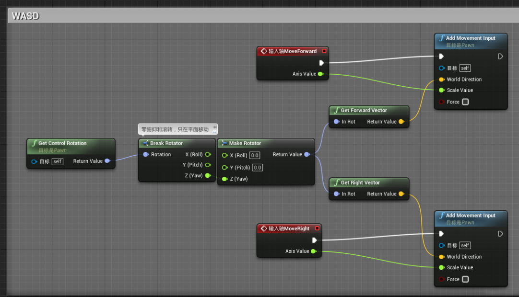Click the diamond event icon on 输入轴MoveForward
Screen dimensions: 519x297
point(264,51)
